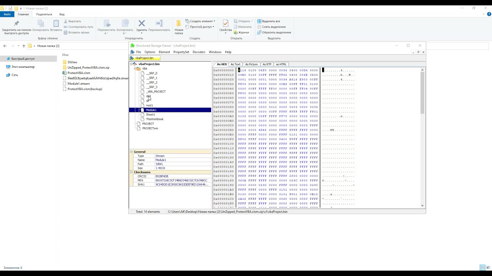This screenshot has width=492, height=276.
Task: Switch Explorer to large icons view
Action: coord(489,268)
